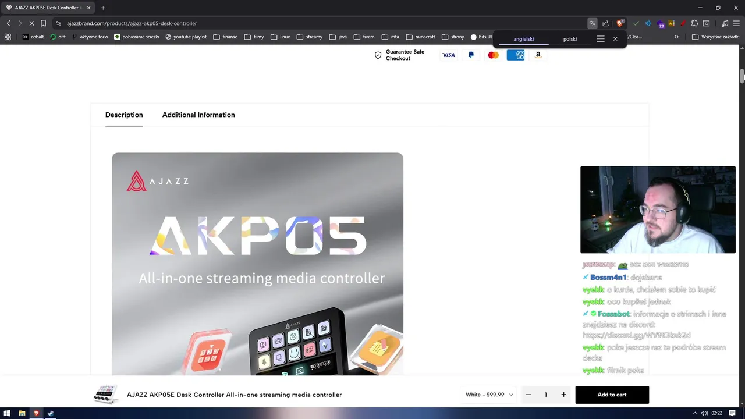Open the White - $99.99 variant dropdown
The height and width of the screenshot is (419, 745).
tap(489, 395)
